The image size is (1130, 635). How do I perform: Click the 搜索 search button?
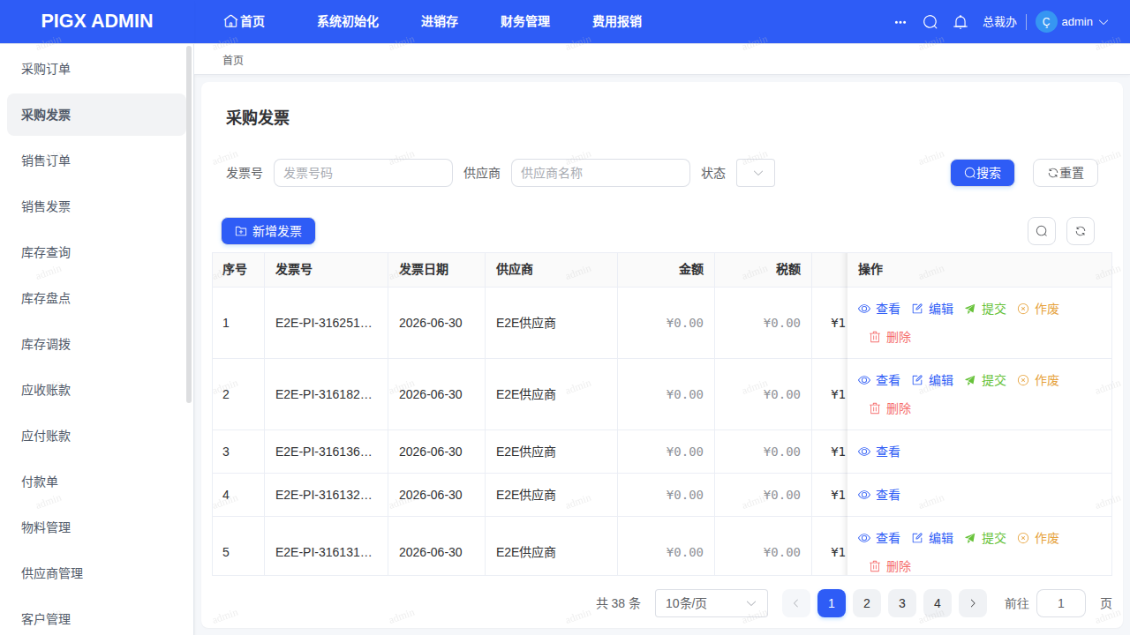(x=983, y=173)
